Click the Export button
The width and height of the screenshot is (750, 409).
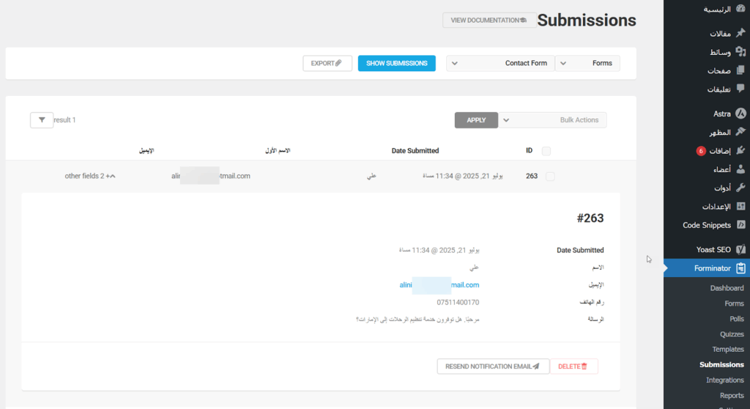pos(327,63)
